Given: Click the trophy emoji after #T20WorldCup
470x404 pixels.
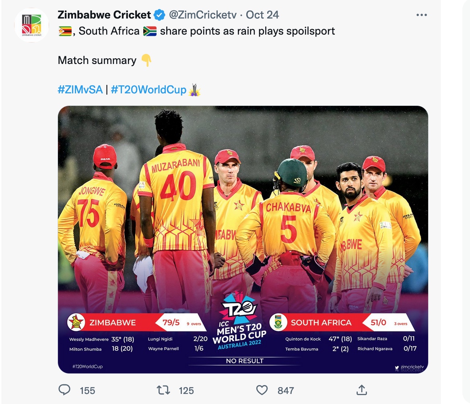Looking at the screenshot, I should tap(194, 89).
